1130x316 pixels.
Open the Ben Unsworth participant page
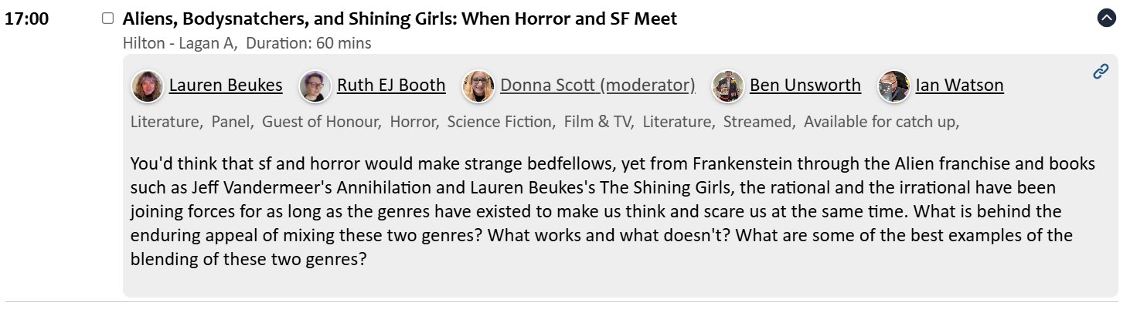coord(805,86)
